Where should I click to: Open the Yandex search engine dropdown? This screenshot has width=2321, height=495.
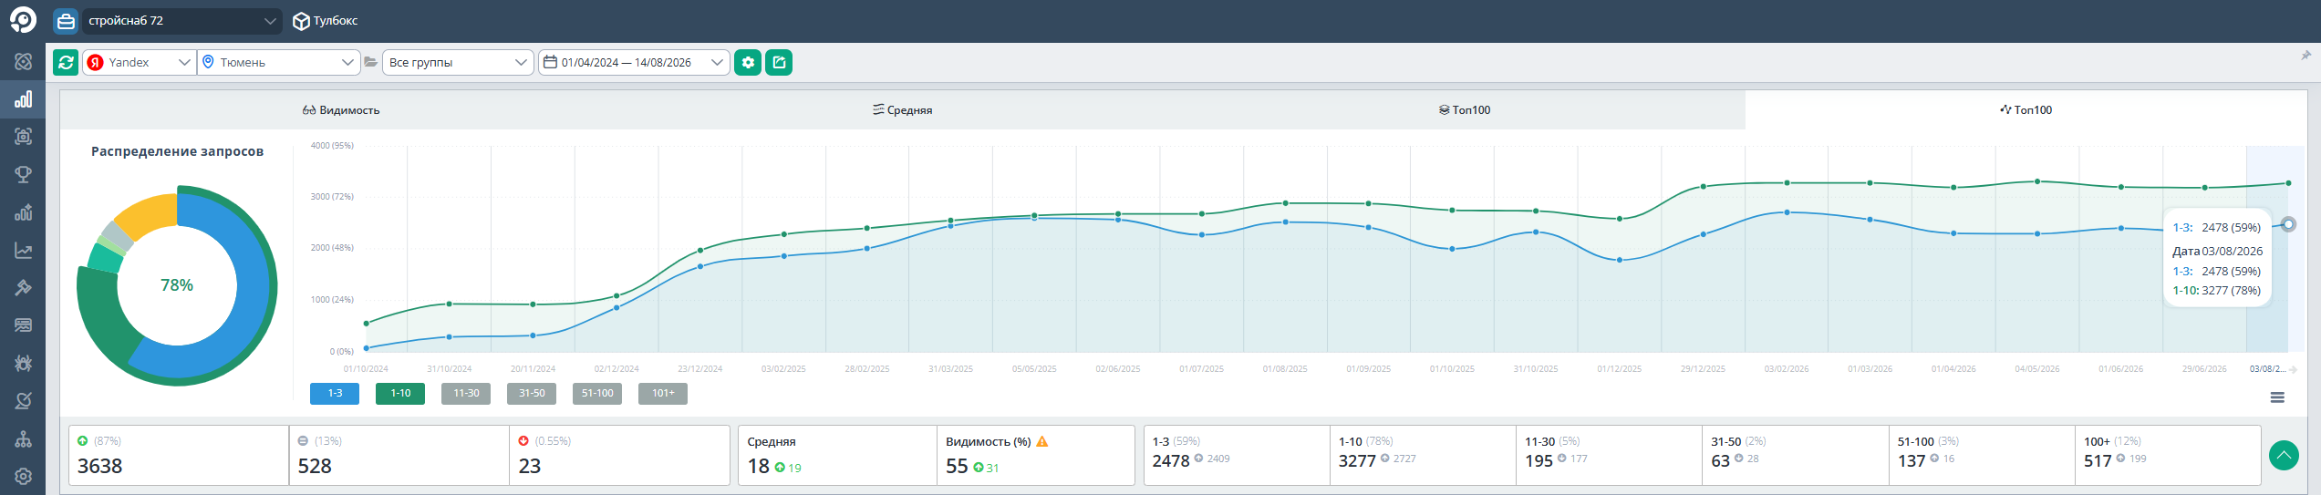pos(140,62)
